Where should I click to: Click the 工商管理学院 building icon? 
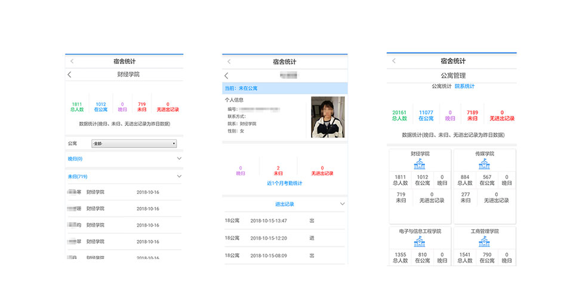tap(484, 241)
